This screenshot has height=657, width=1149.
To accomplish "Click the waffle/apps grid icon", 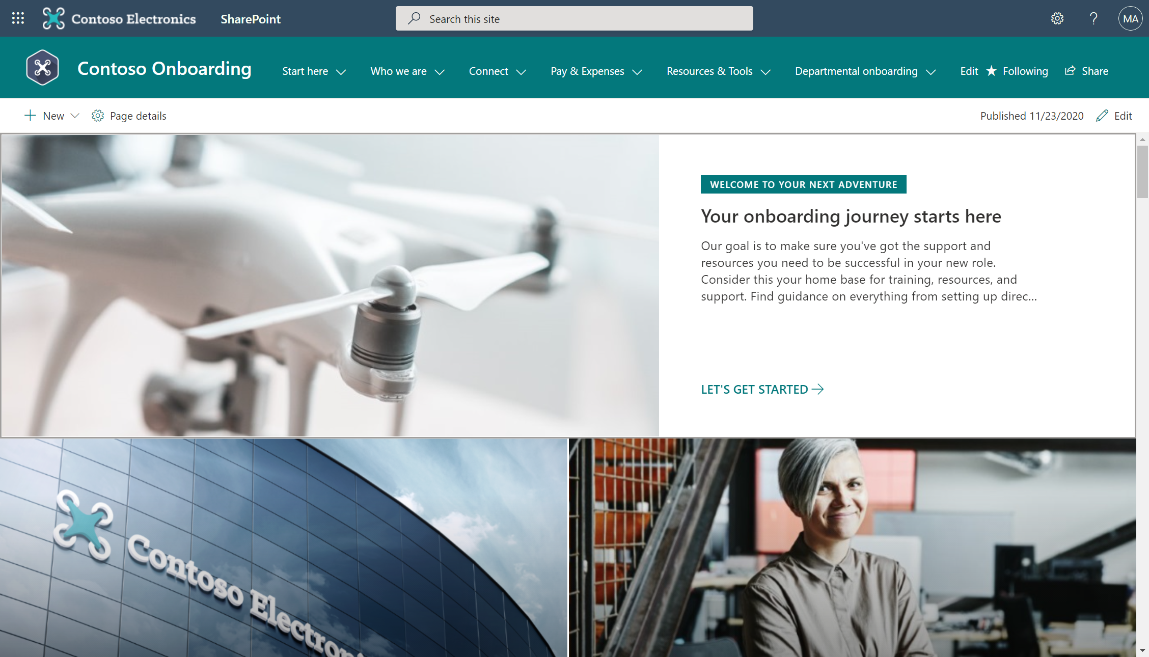I will pos(18,18).
